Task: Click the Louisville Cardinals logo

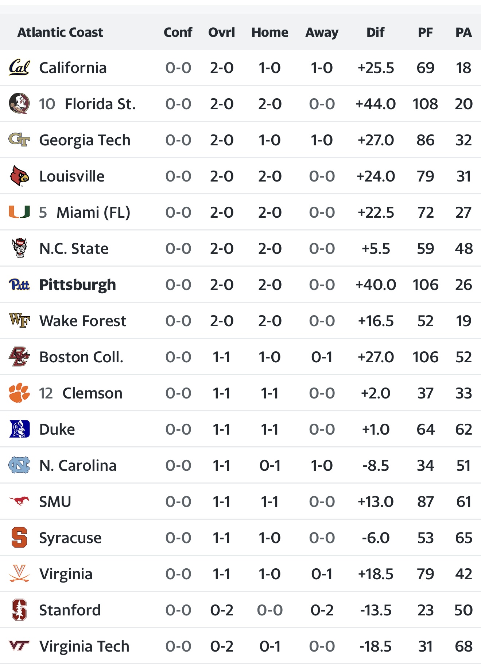Action: pyautogui.click(x=19, y=176)
